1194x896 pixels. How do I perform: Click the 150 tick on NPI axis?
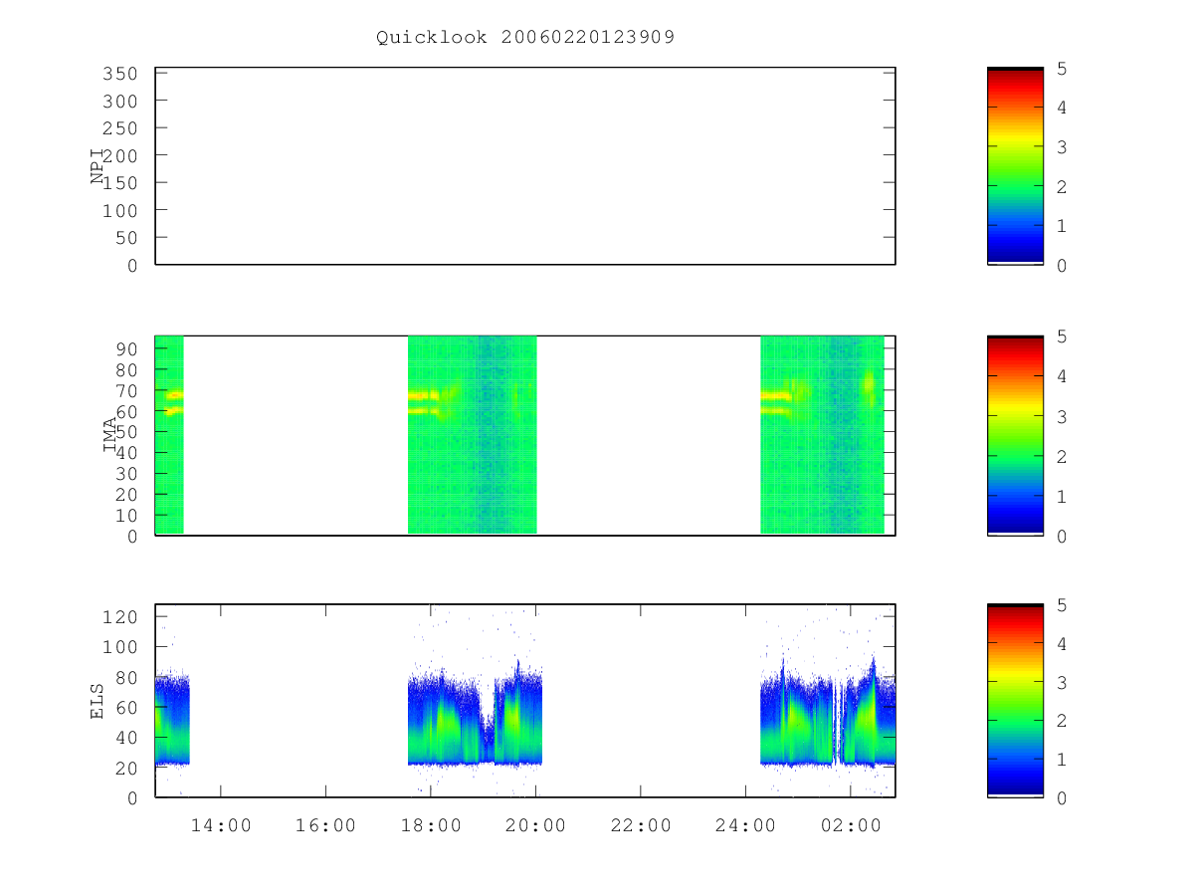pos(119,183)
